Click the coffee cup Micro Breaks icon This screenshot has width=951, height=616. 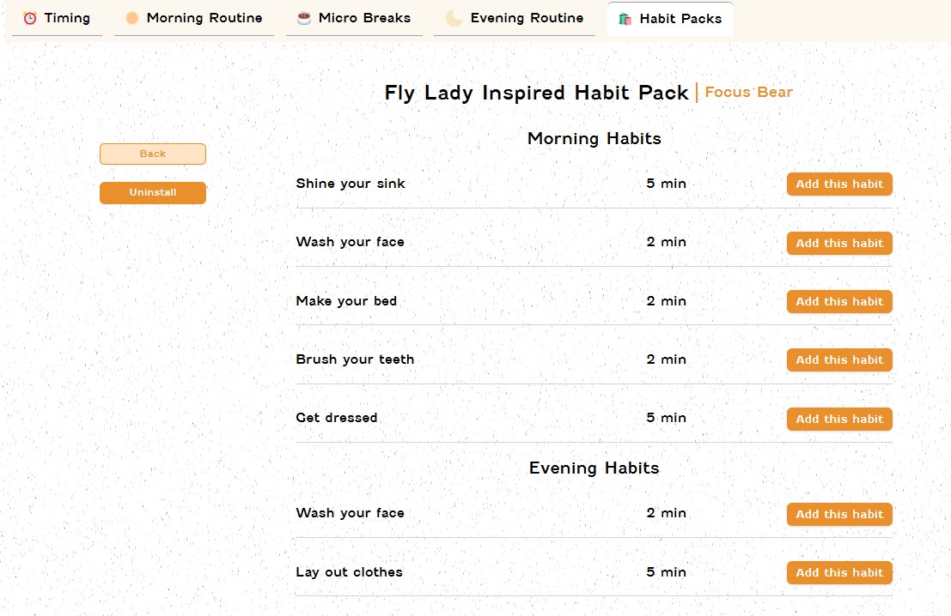click(x=305, y=17)
